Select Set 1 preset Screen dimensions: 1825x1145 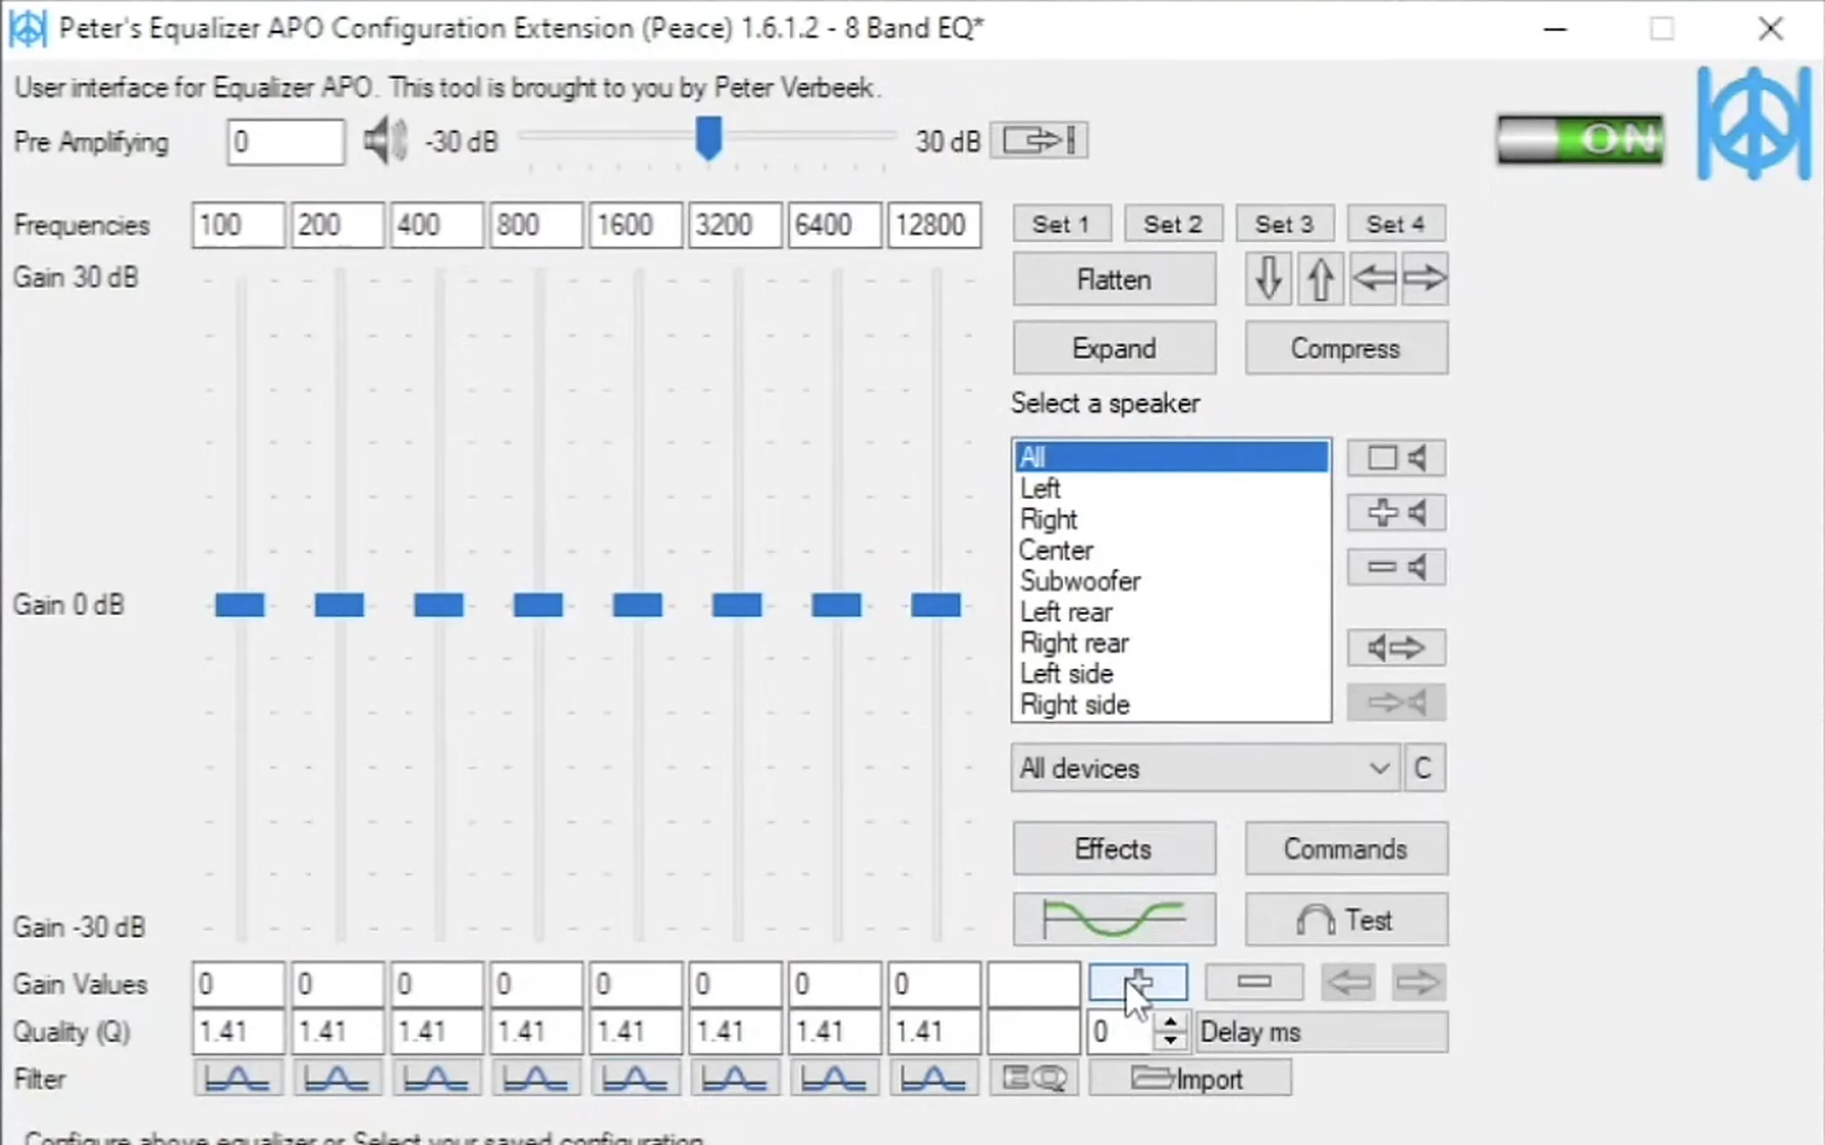click(1061, 224)
